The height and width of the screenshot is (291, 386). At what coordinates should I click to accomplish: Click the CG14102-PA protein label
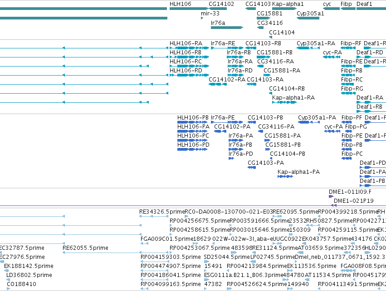click(x=232, y=127)
